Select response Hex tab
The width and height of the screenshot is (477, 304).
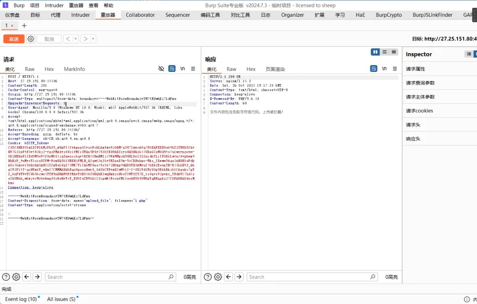[x=251, y=69]
